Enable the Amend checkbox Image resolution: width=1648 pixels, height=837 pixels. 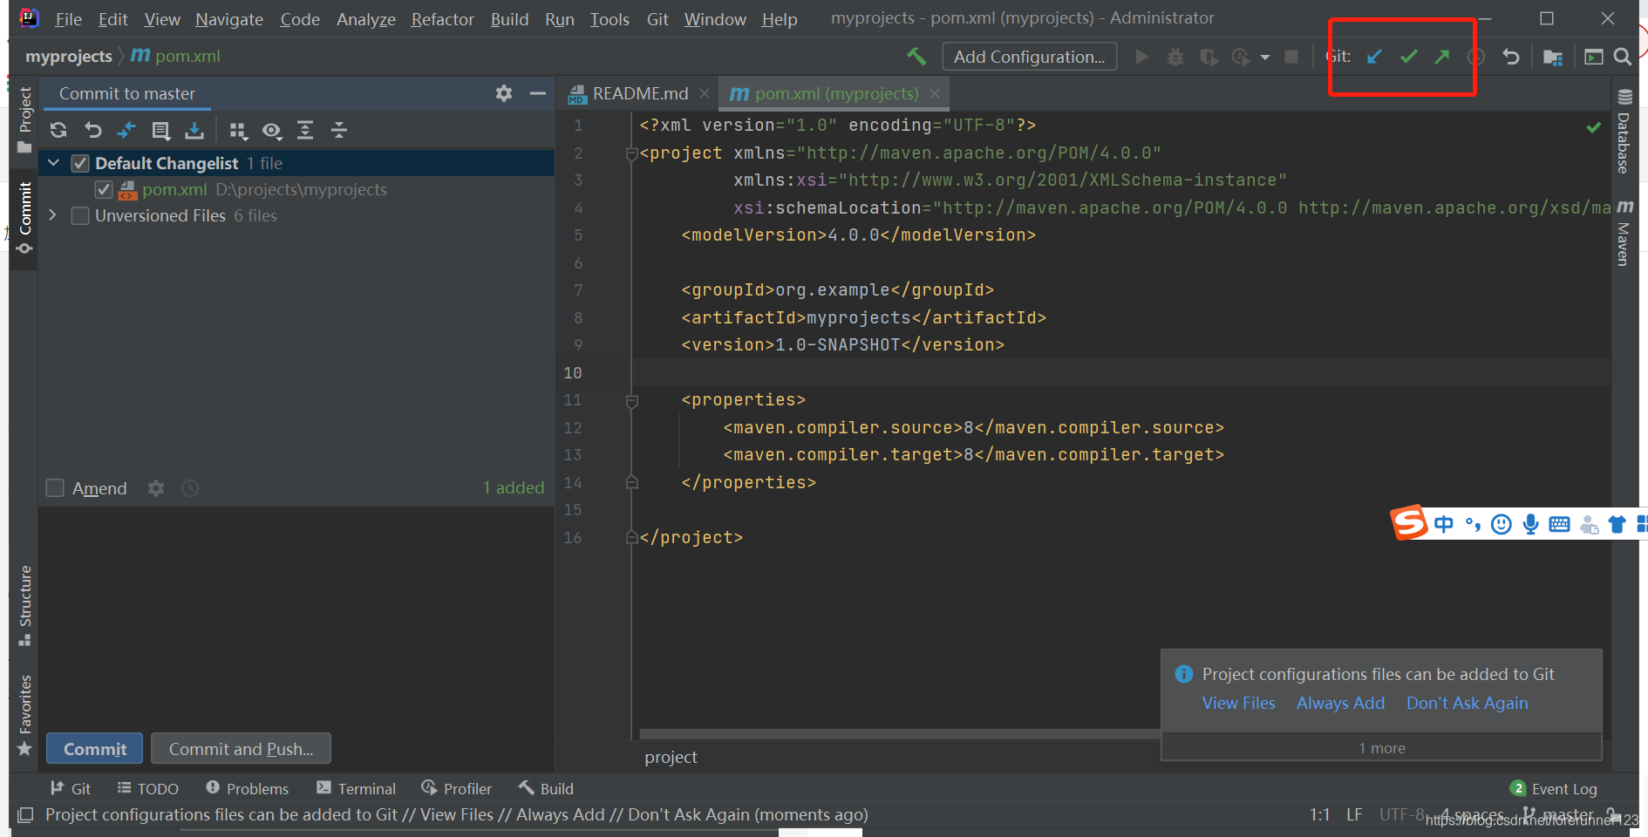coord(55,488)
